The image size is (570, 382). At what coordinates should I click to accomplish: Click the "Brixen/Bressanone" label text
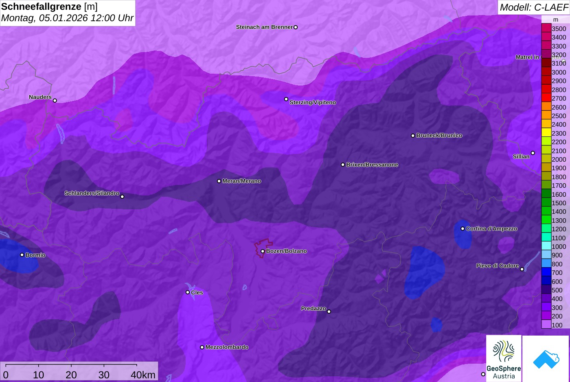(x=372, y=165)
